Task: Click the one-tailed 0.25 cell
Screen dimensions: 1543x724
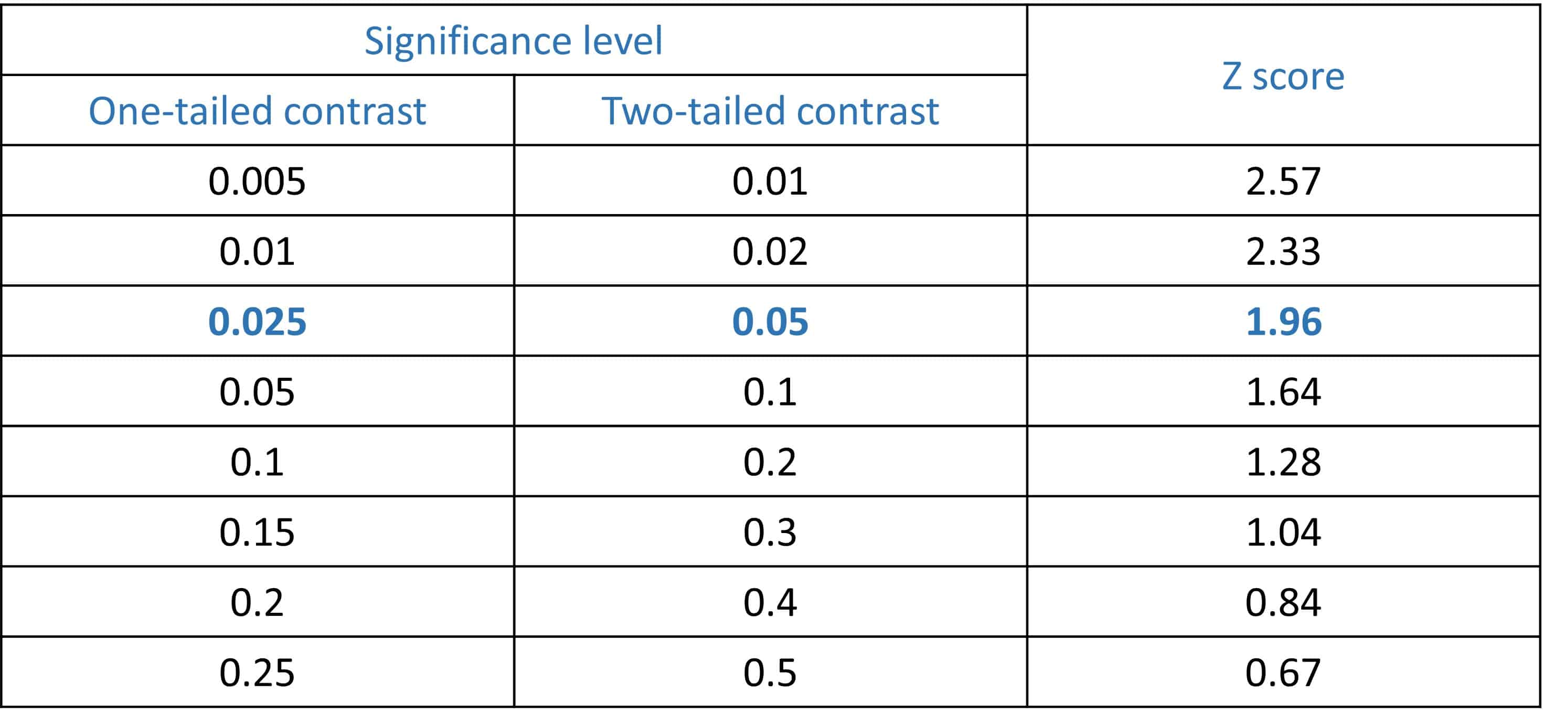Action: tap(257, 673)
